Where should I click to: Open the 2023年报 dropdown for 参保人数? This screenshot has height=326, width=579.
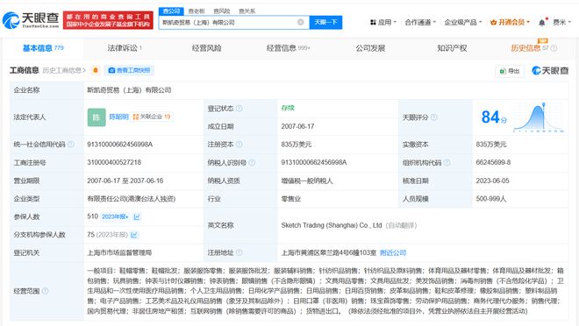point(115,216)
